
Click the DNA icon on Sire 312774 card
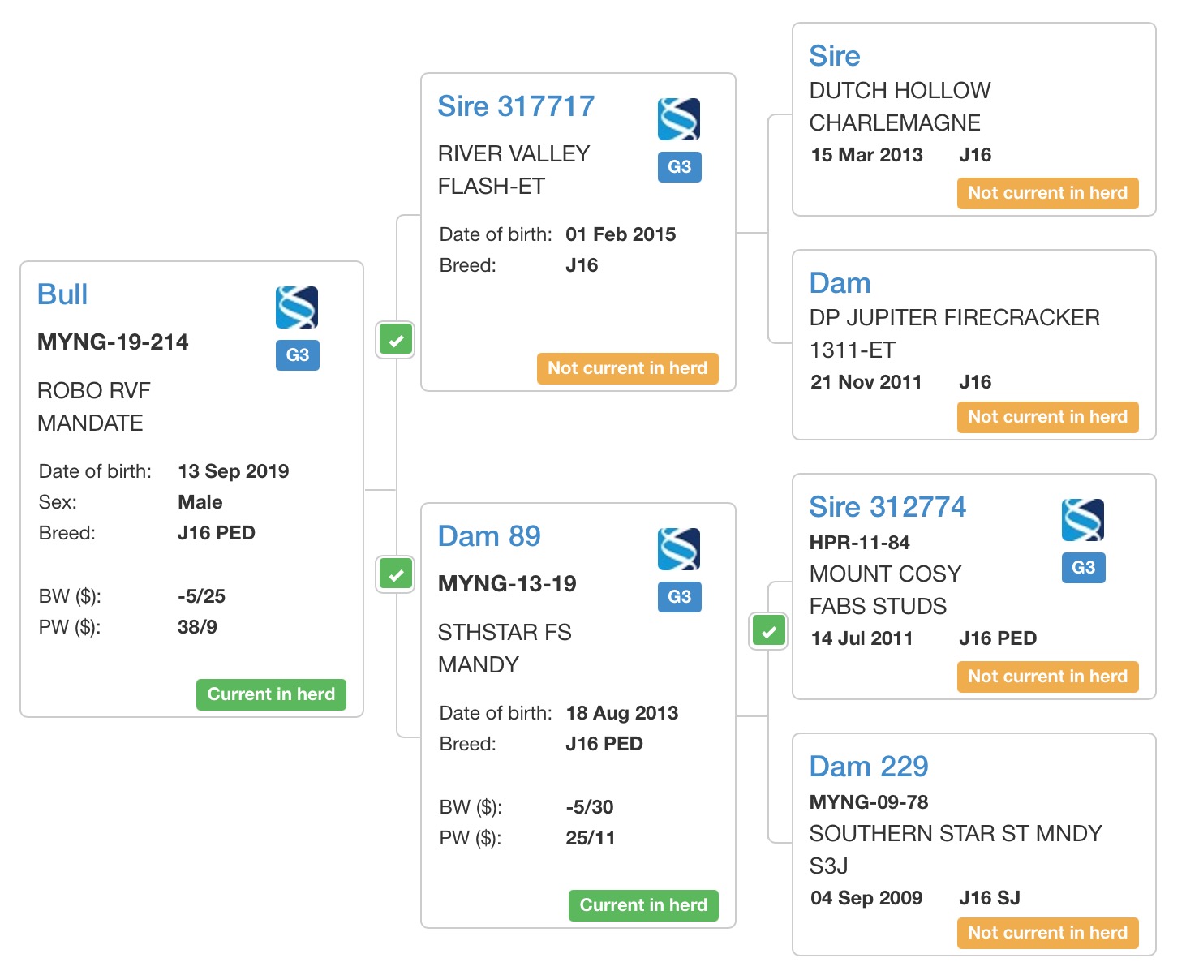[x=1083, y=520]
